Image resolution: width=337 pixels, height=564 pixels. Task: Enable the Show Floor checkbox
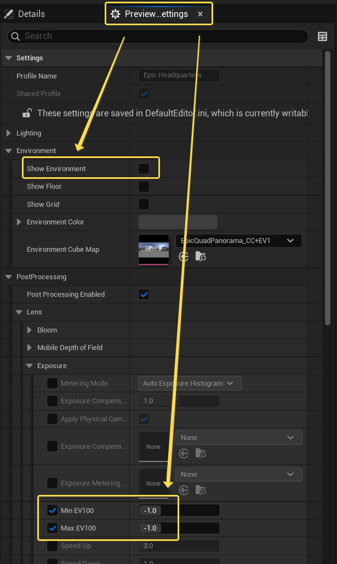(x=144, y=187)
